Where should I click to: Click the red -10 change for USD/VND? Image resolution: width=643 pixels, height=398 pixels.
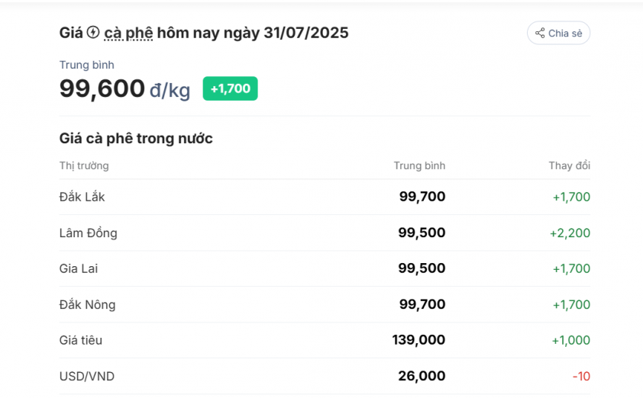pyautogui.click(x=581, y=377)
